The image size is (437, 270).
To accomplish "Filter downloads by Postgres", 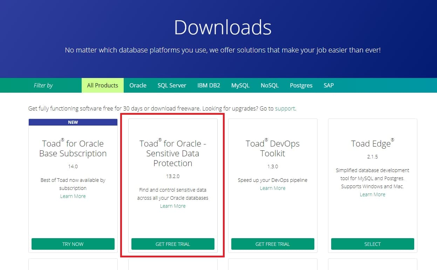I will 301,85.
